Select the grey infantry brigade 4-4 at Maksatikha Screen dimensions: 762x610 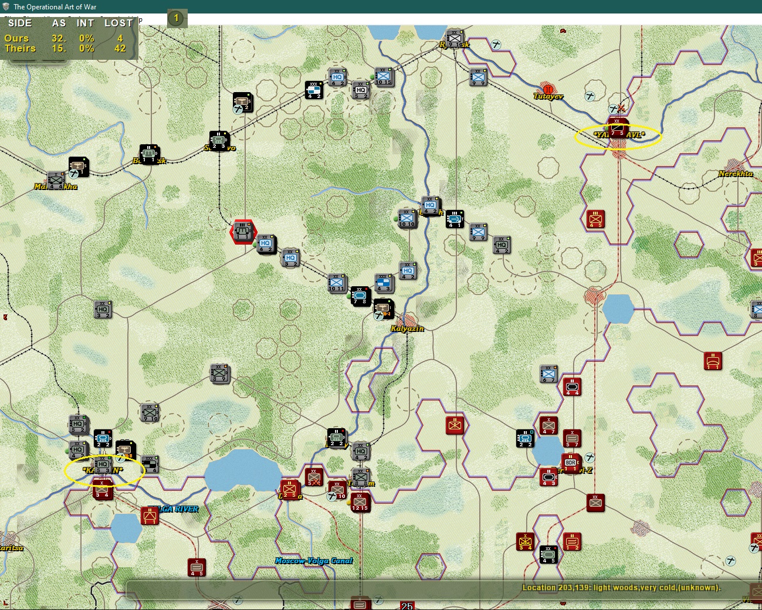coord(56,181)
